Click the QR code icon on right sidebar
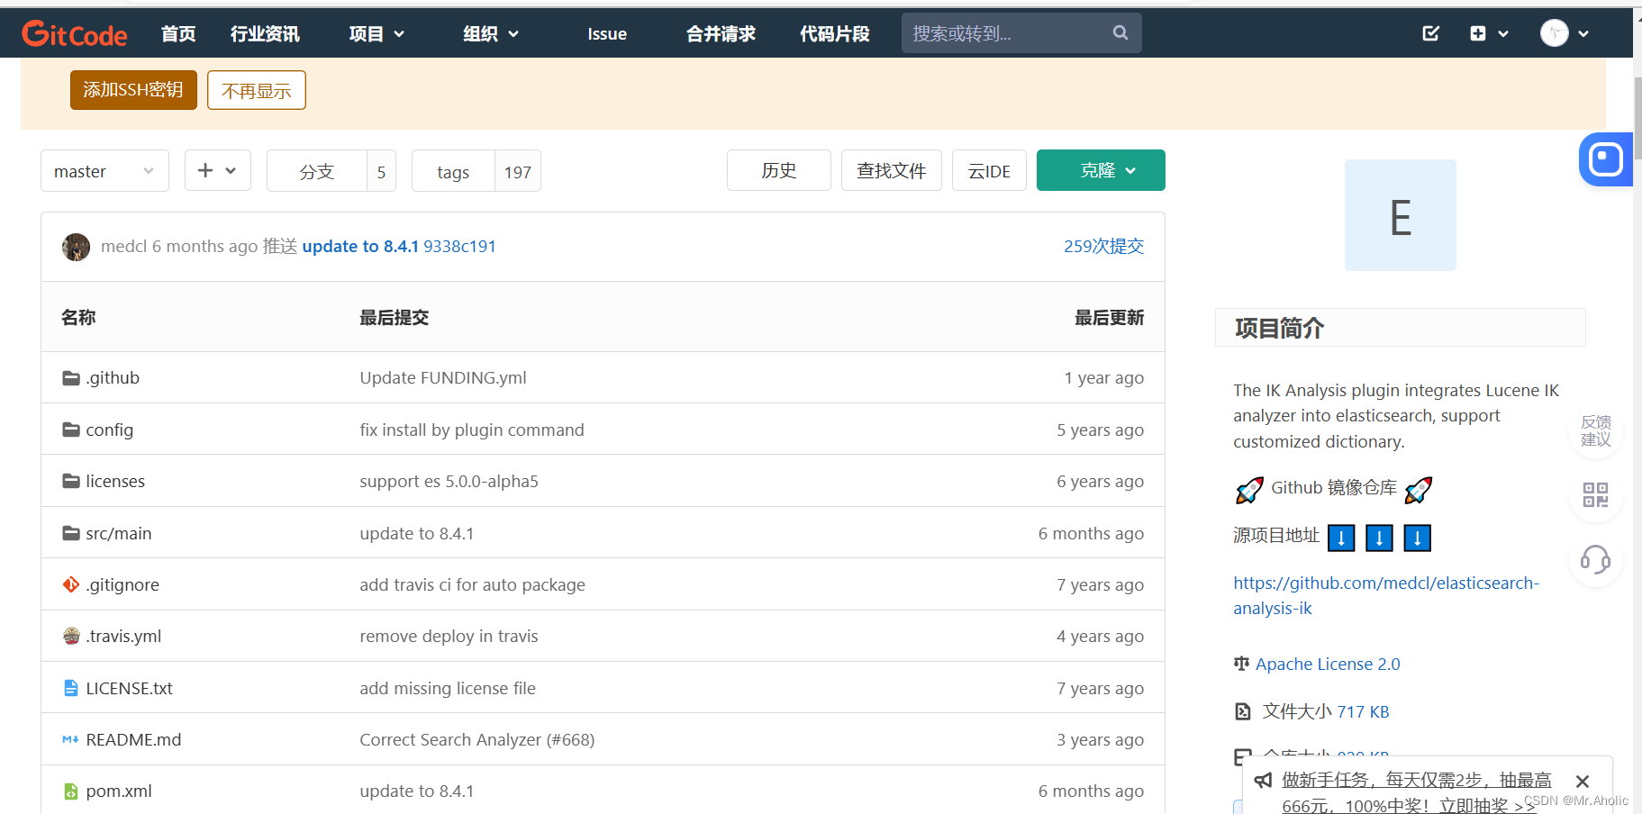1642x814 pixels. tap(1595, 494)
